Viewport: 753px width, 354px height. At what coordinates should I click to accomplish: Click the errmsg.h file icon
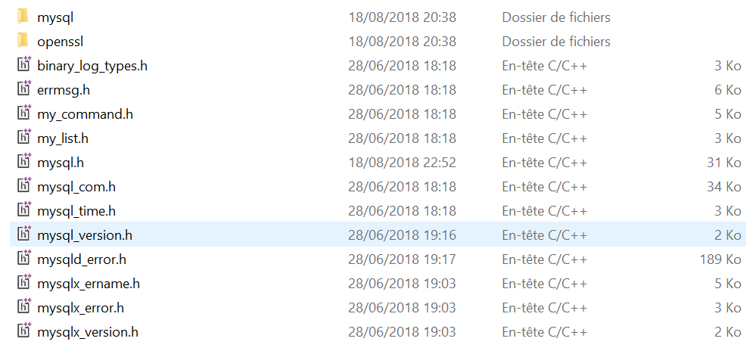click(x=23, y=89)
